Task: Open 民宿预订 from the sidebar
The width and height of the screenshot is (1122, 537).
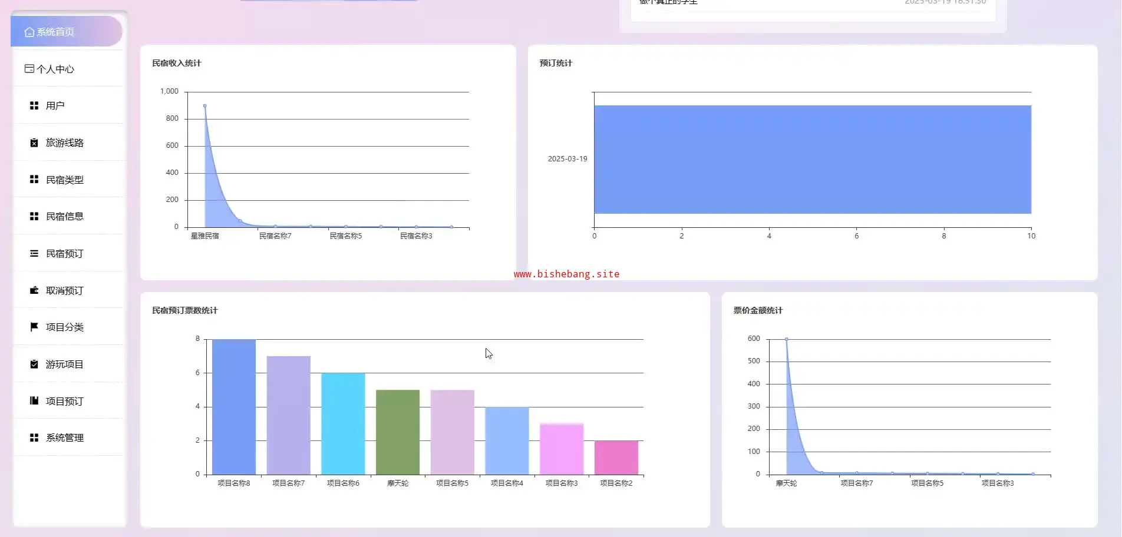Action: (68, 253)
